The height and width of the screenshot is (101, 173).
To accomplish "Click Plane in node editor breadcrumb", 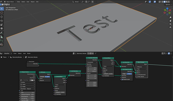I will tap(5, 57).
